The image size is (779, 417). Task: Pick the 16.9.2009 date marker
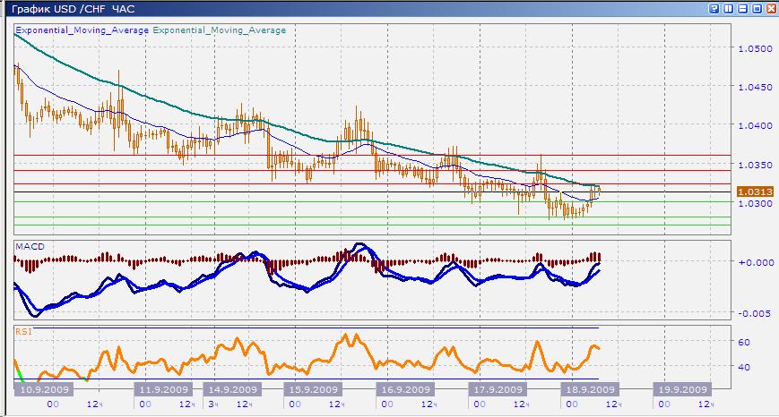coord(404,390)
